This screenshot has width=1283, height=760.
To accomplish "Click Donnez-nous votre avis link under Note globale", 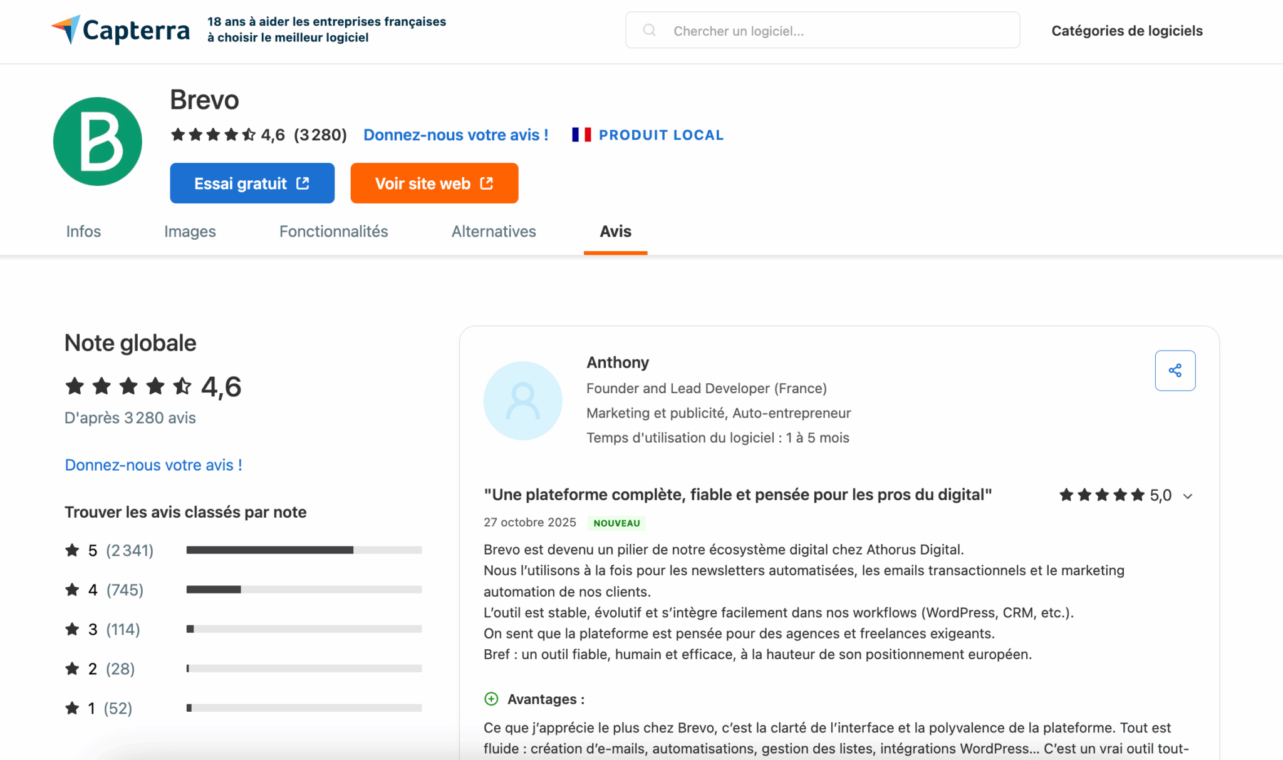I will [153, 465].
